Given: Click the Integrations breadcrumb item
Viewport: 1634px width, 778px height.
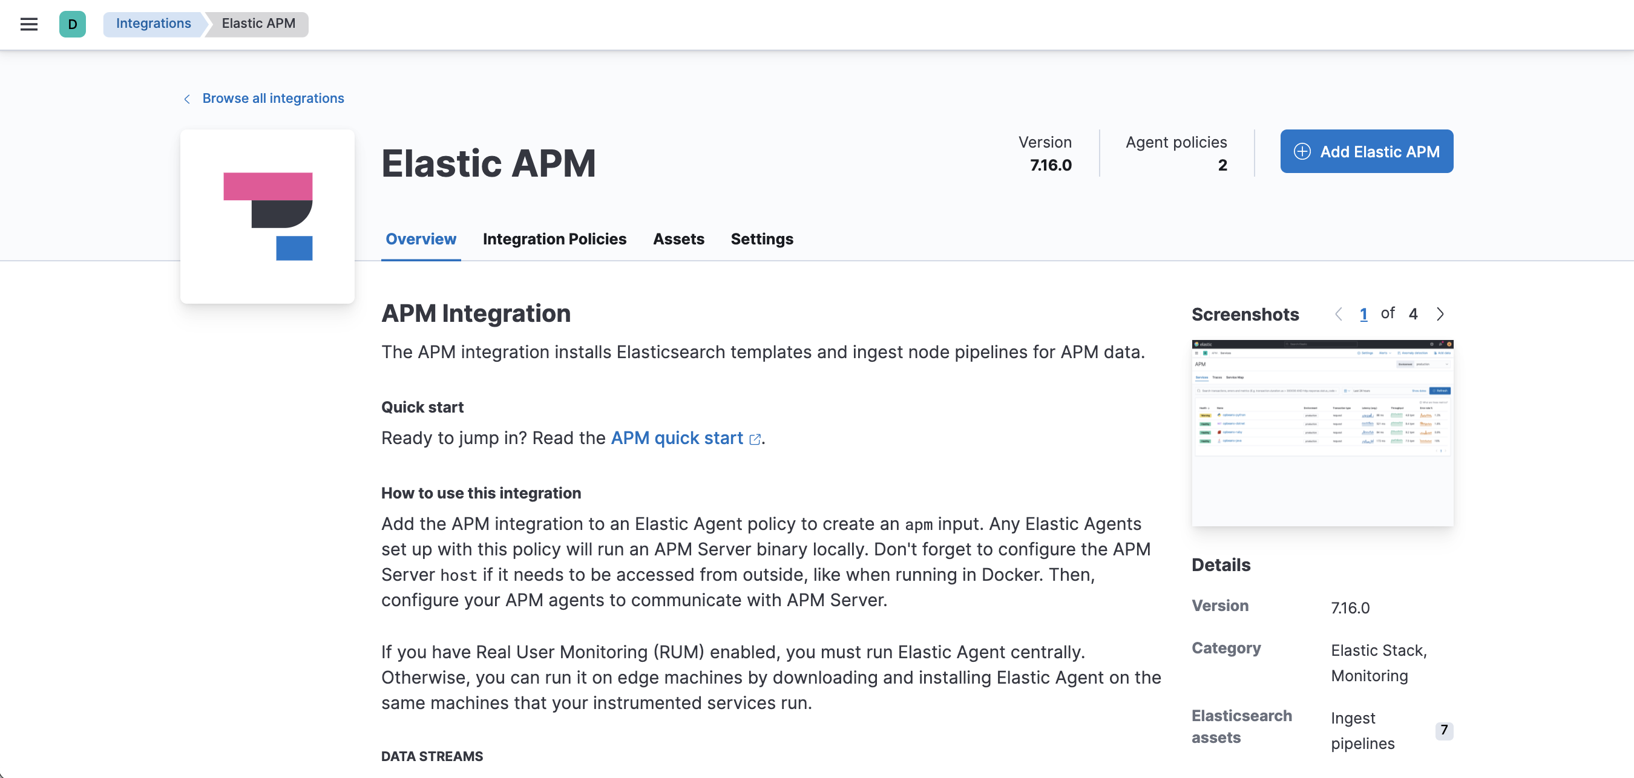Looking at the screenshot, I should [153, 23].
